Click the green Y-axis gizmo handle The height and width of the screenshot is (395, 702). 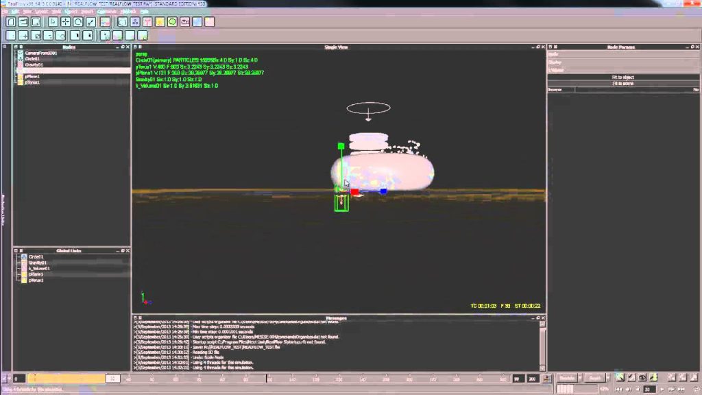click(x=341, y=146)
